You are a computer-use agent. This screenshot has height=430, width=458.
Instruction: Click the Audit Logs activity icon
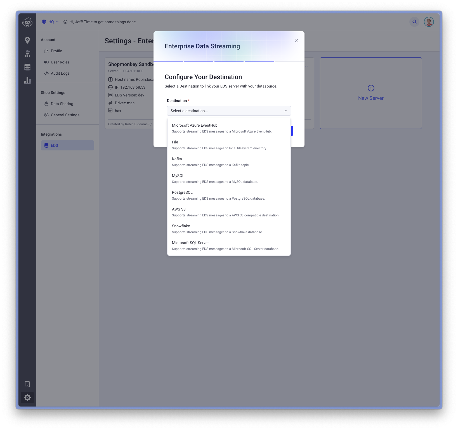(46, 73)
